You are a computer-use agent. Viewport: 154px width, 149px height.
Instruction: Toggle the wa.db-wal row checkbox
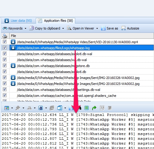tap(4, 60)
